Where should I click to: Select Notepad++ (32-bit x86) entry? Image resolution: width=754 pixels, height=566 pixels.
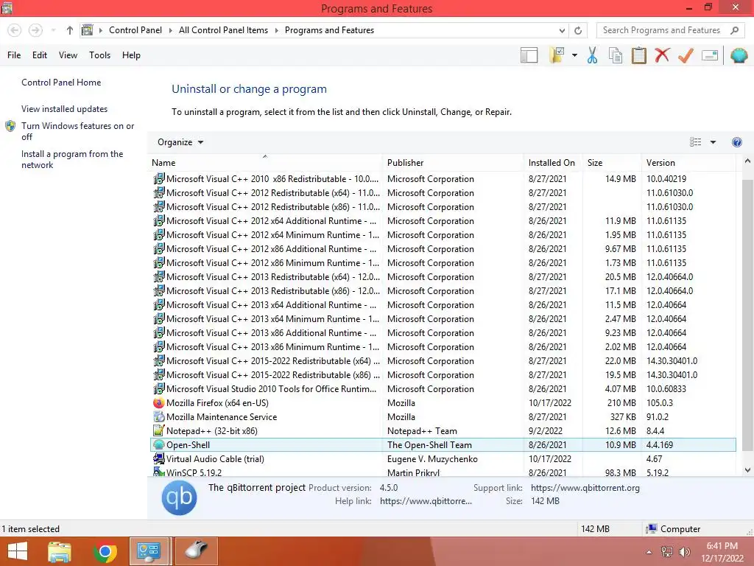443,431
